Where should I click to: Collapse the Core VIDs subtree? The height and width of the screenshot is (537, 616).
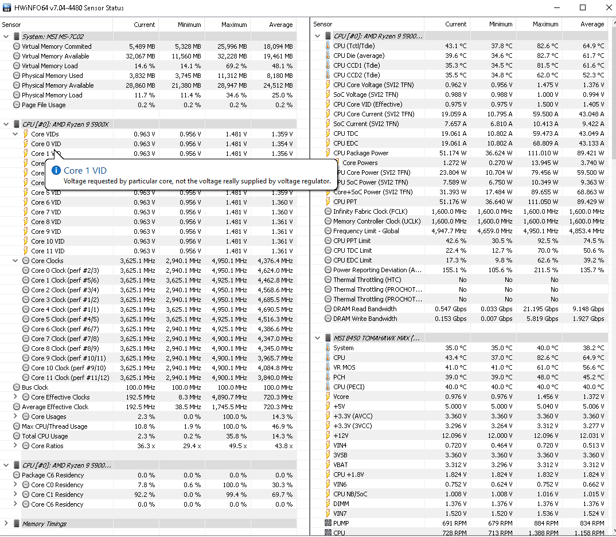point(15,134)
